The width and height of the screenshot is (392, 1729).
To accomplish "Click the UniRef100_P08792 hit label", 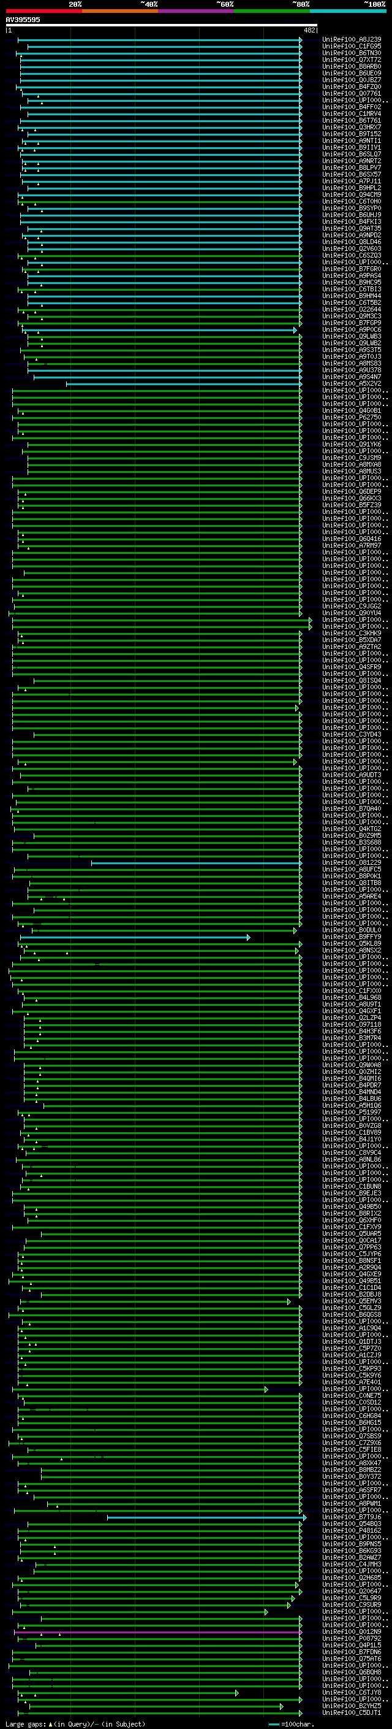I will (x=352, y=1638).
